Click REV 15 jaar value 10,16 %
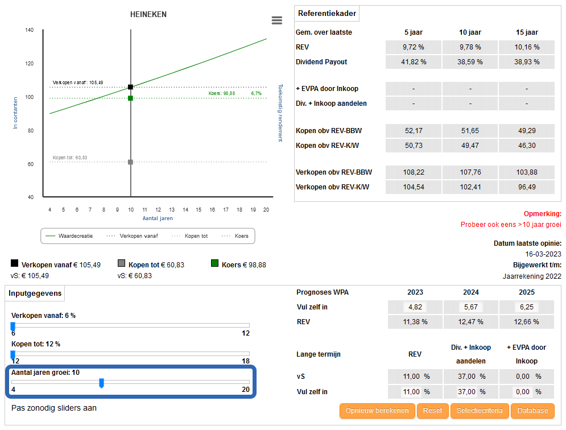Screen dimensions: 566x430 pos(527,47)
